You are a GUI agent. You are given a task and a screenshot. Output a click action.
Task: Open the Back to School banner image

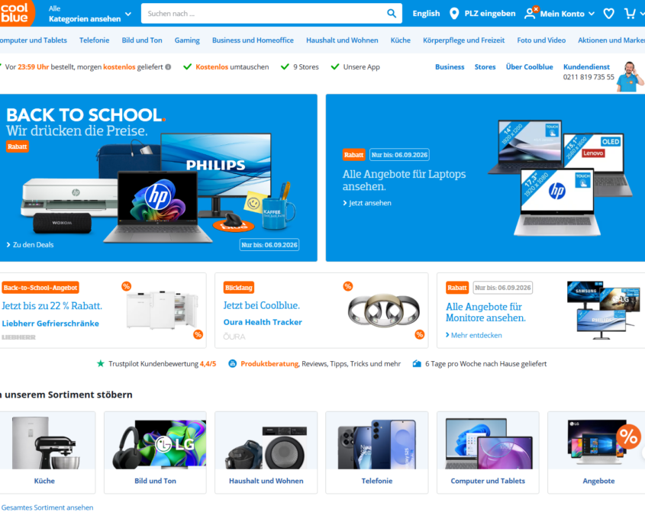point(158,178)
